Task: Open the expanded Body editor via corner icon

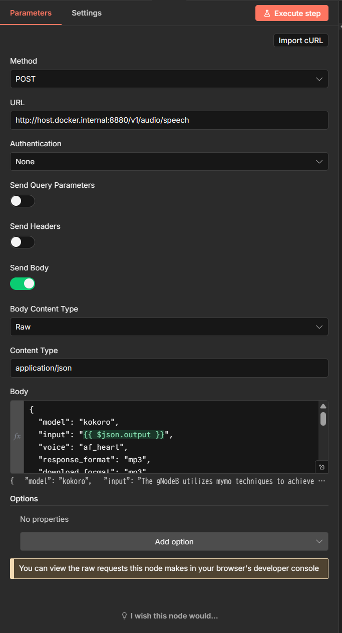Action: coord(321,467)
